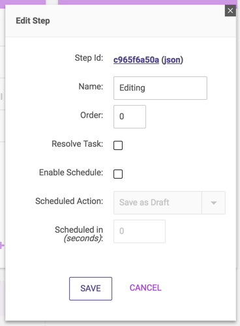Click the SAVE button

(91, 289)
